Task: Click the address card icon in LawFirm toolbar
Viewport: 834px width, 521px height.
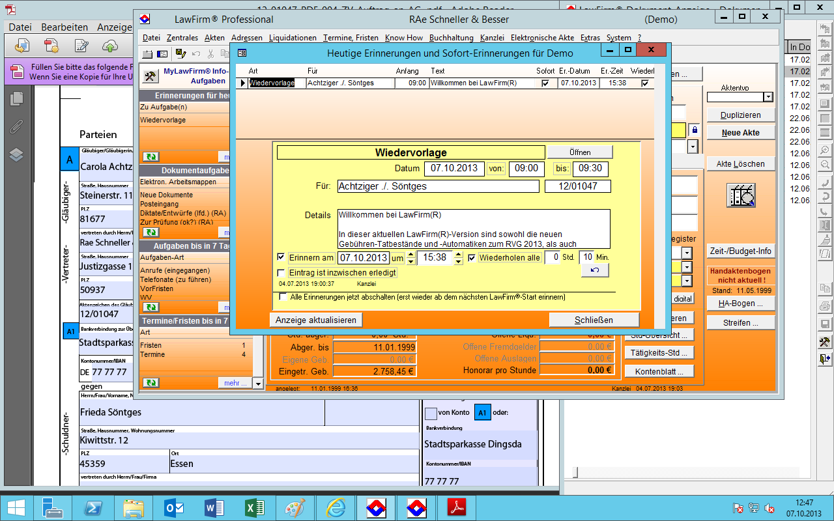Action: pos(162,54)
